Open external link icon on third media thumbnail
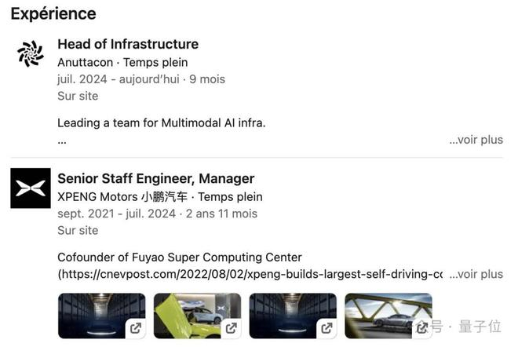Viewport: 518px width, 347px height. [x=326, y=328]
